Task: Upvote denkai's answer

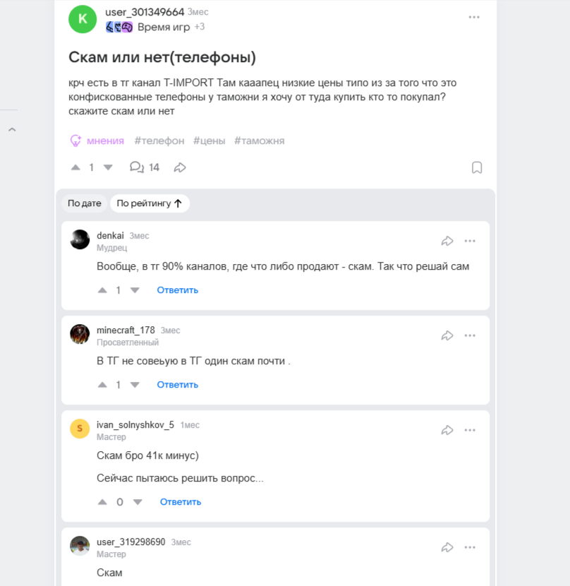Action: [102, 290]
